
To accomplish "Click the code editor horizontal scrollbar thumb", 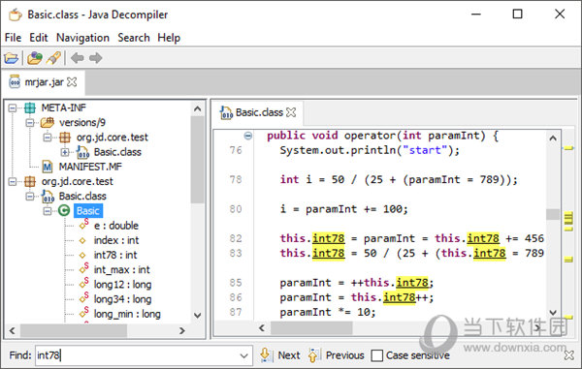I will click(311, 327).
